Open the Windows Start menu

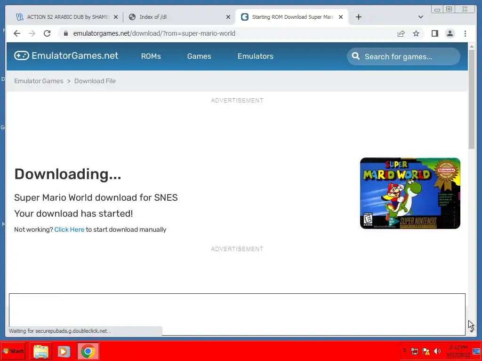coord(13,351)
